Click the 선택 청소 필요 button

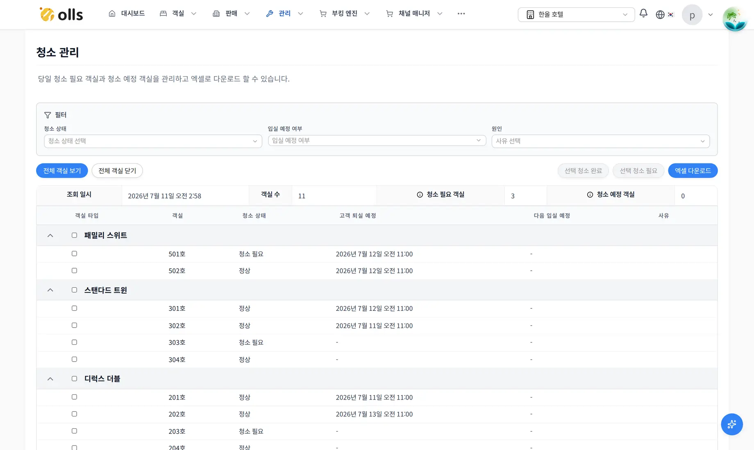pyautogui.click(x=638, y=171)
